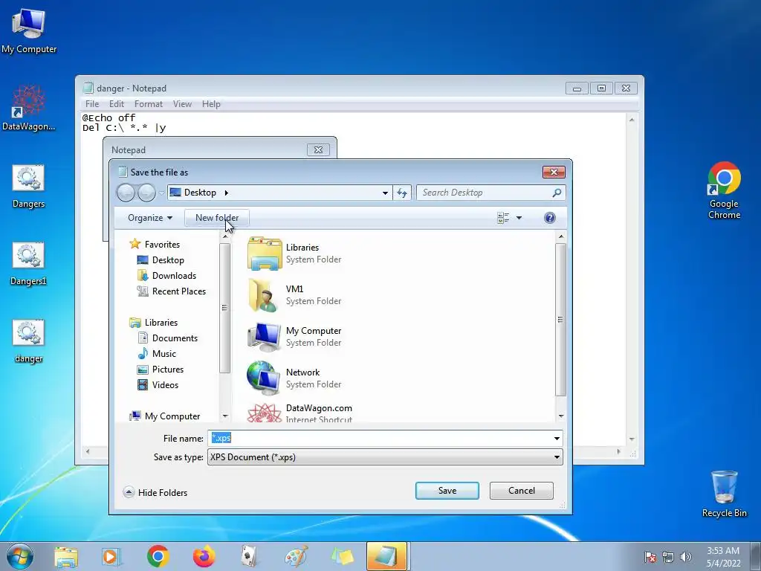Select My Computer in navigation pane
The width and height of the screenshot is (761, 571).
[165, 416]
